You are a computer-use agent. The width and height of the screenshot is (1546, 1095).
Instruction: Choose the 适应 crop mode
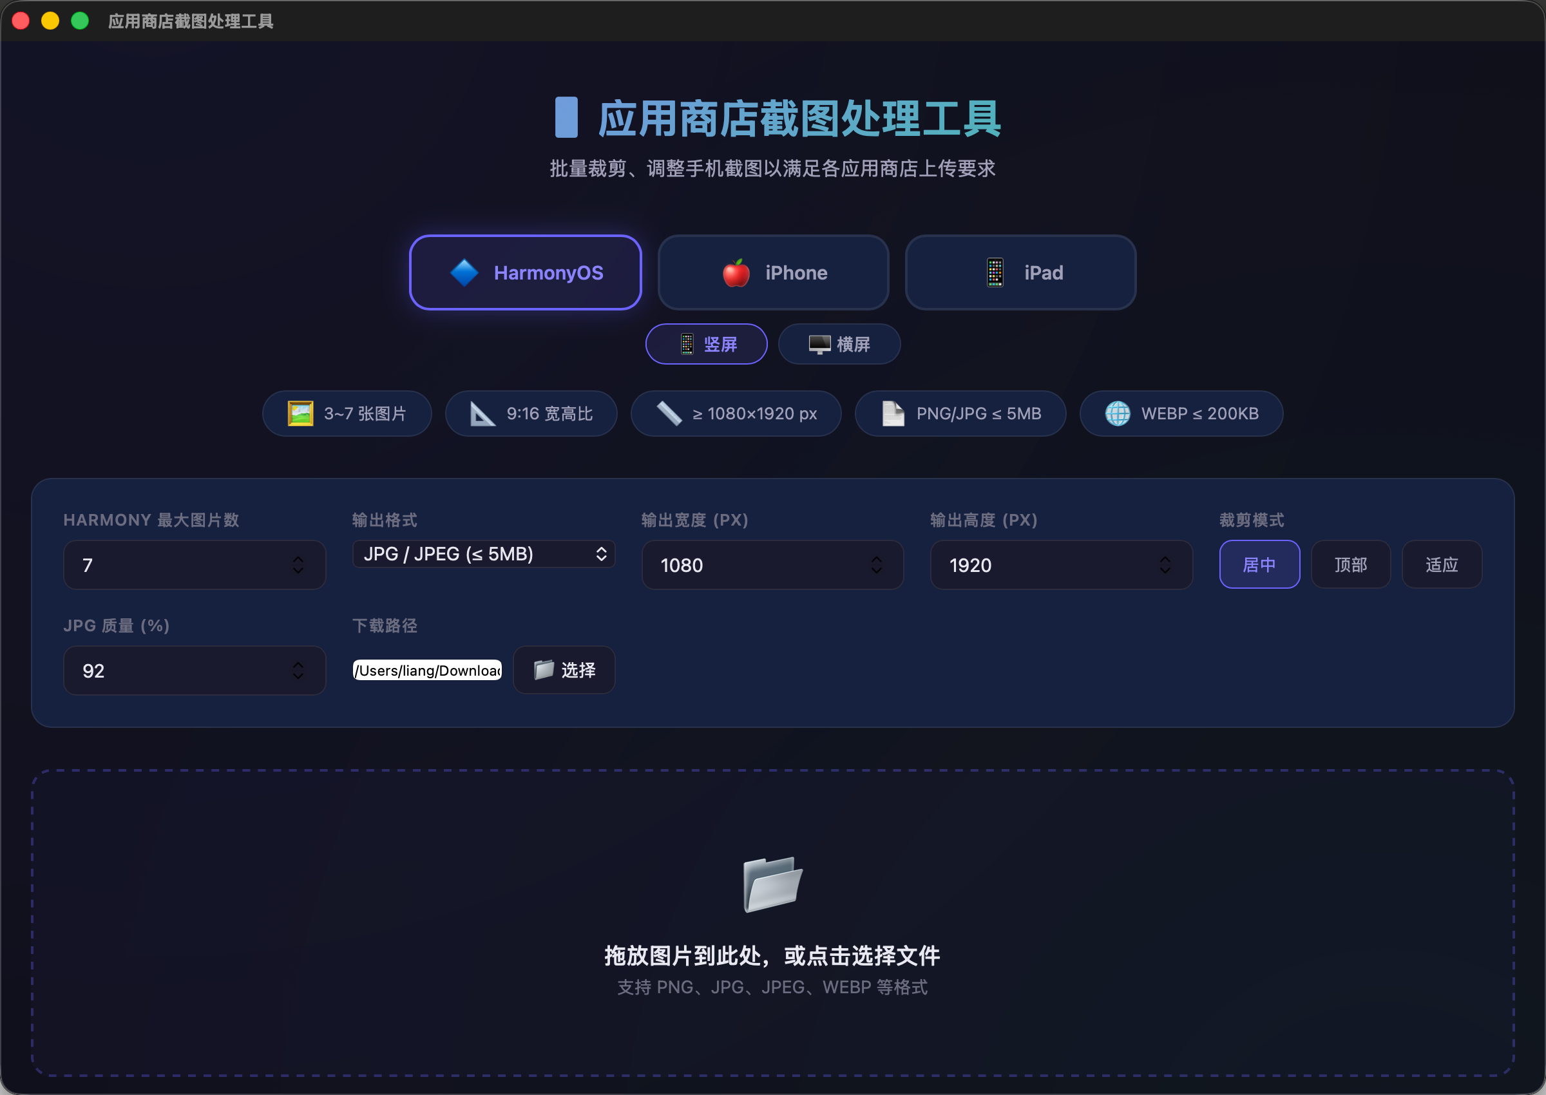point(1442,564)
